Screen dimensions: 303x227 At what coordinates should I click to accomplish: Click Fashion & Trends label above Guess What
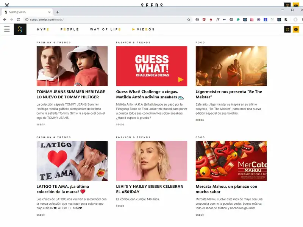coord(133,42)
